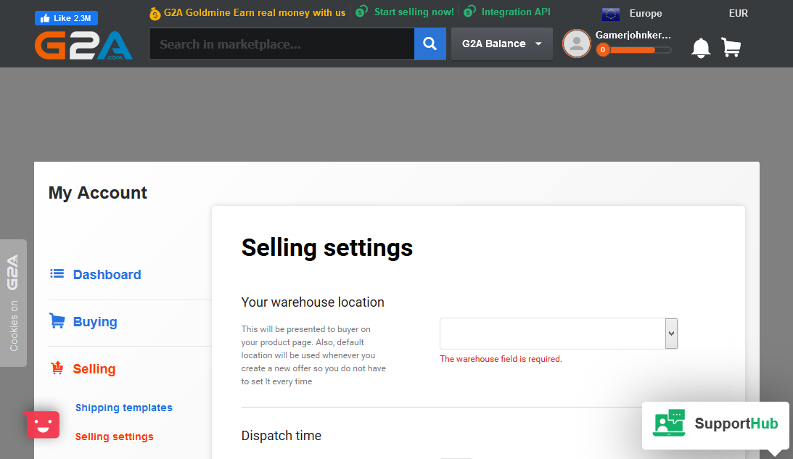Click the Selling basket icon
Screen dimensions: 793x459
tap(57, 368)
